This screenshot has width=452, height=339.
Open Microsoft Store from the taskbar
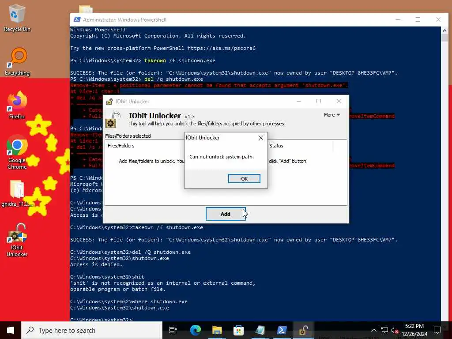(x=238, y=330)
